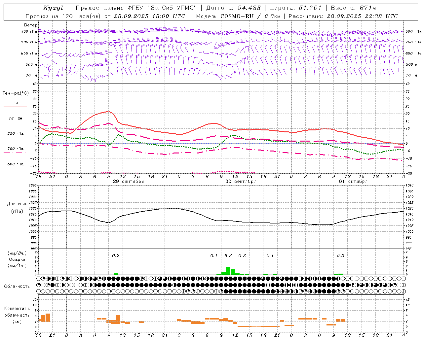The image size is (423, 338).
Task: Click the tallest green precipitation bar
Action: pyautogui.click(x=228, y=271)
